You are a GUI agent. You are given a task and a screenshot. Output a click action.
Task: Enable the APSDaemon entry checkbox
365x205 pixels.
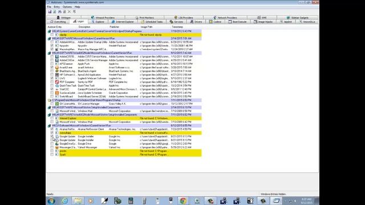[52, 64]
